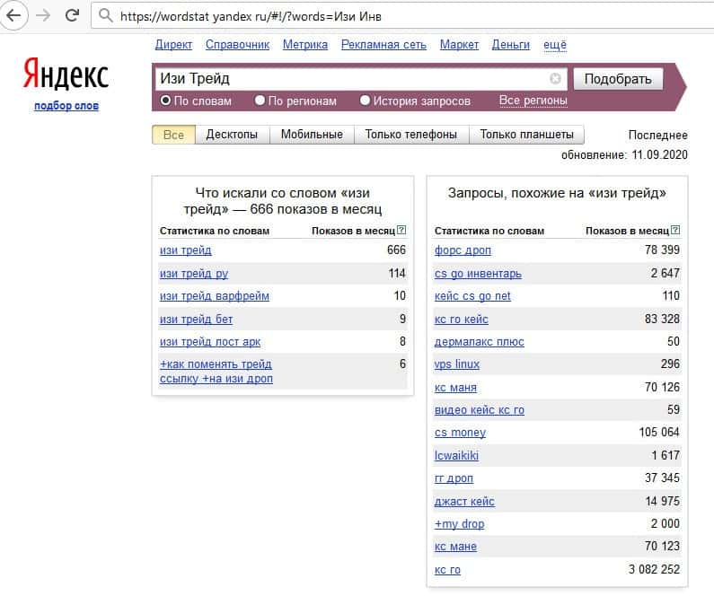Click help icon in left table header

click(401, 231)
